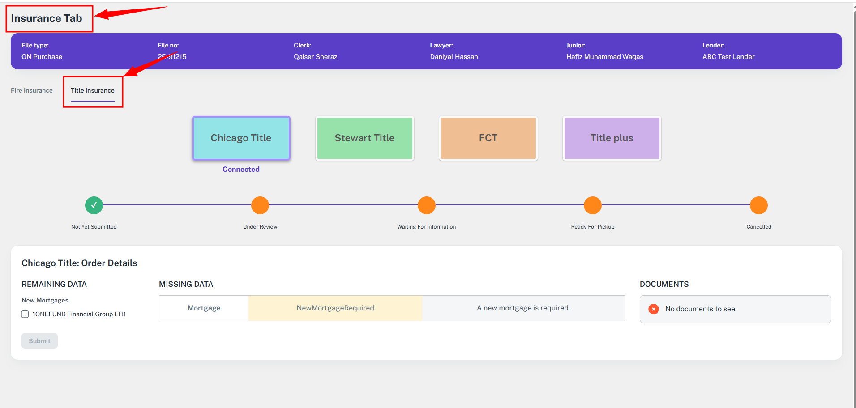Click the 'A new mortgage is required.' message
Screen dimensions: 856x408
tap(523, 308)
